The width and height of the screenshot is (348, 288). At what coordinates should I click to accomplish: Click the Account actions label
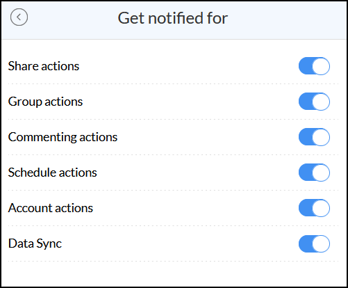pyautogui.click(x=51, y=208)
